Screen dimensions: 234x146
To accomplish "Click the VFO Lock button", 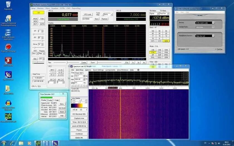I will 87,14.
